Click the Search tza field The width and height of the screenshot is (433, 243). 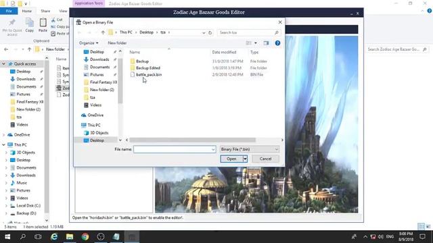pos(249,32)
